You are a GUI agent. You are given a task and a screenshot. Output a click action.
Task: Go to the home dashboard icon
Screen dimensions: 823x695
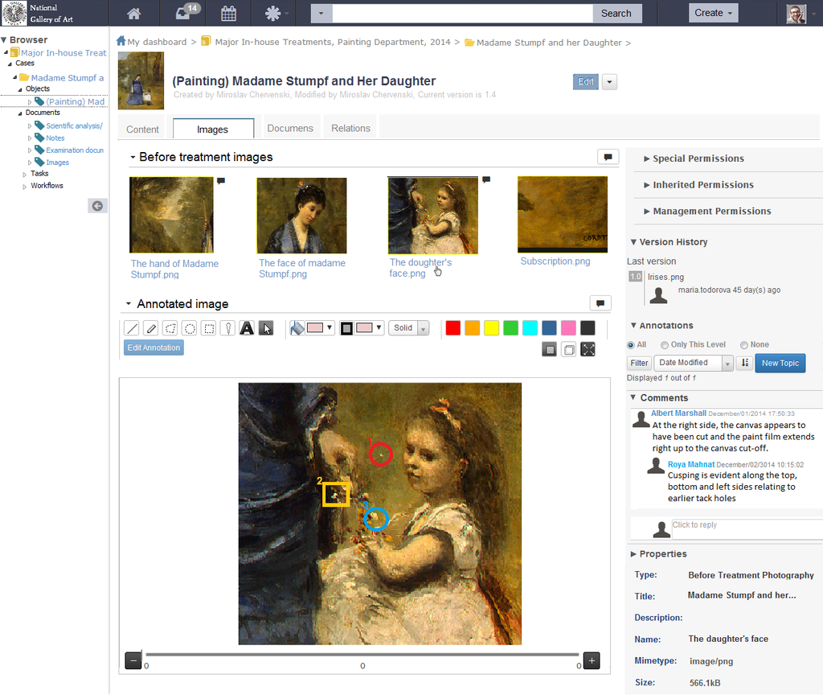pyautogui.click(x=134, y=13)
